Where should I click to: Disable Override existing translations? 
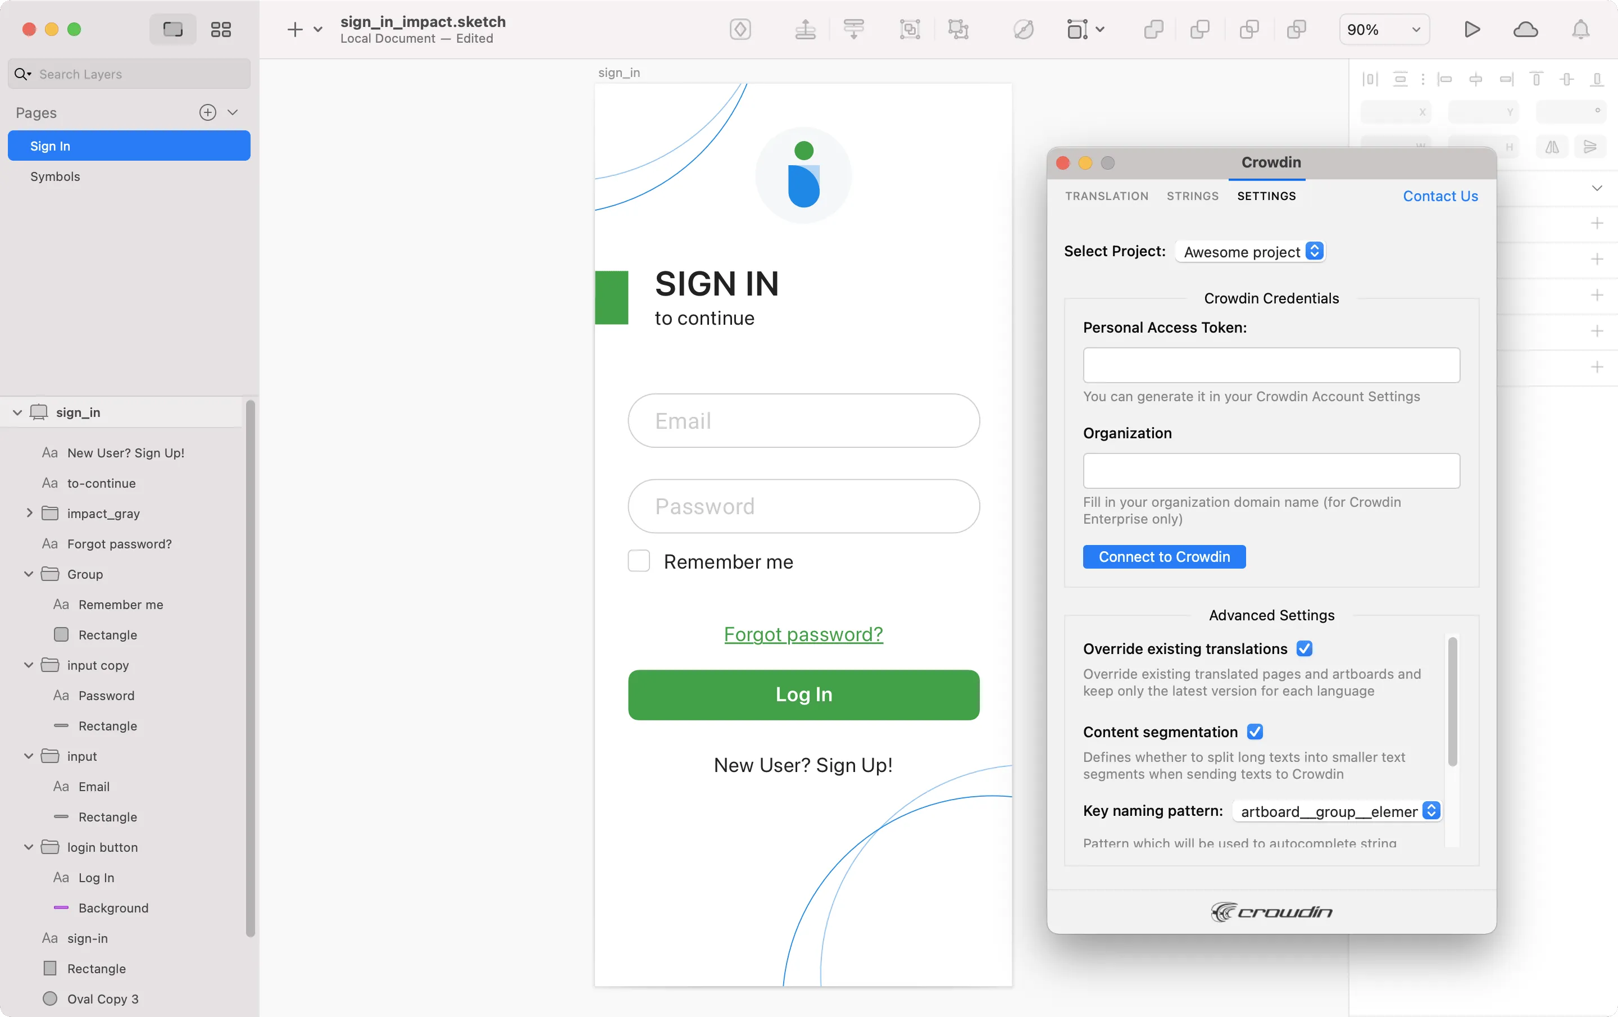coord(1304,648)
